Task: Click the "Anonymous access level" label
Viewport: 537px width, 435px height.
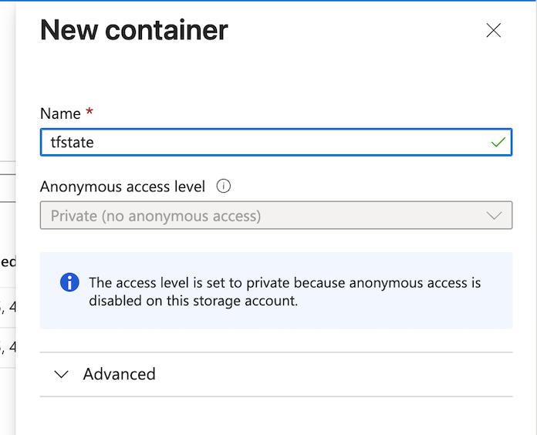Action: coord(123,187)
